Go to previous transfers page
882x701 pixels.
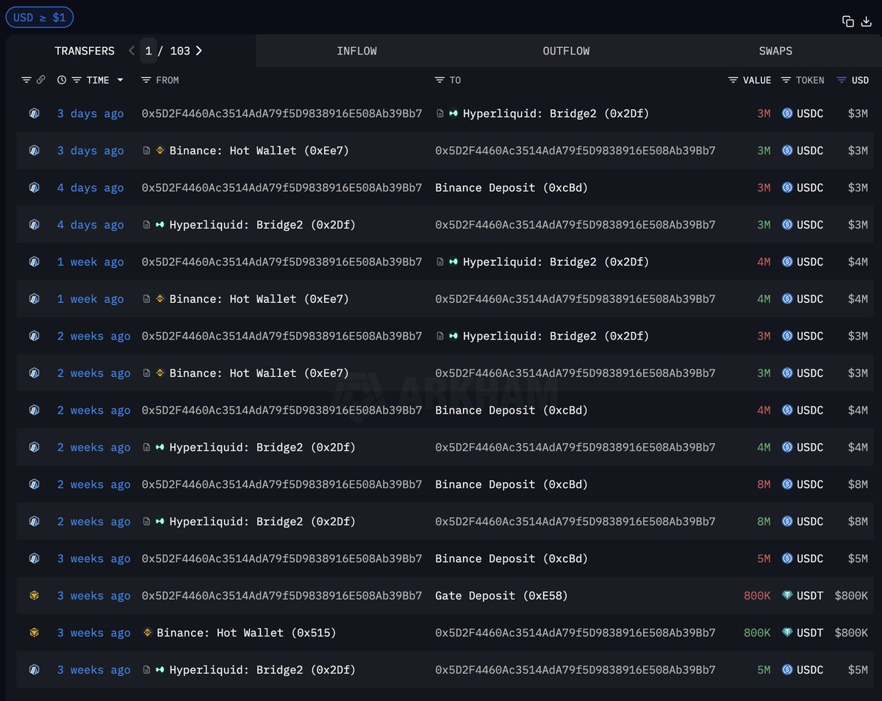[x=132, y=51]
